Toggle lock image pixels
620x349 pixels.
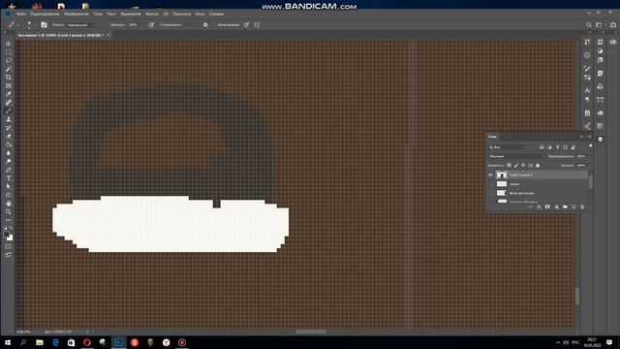[516, 166]
